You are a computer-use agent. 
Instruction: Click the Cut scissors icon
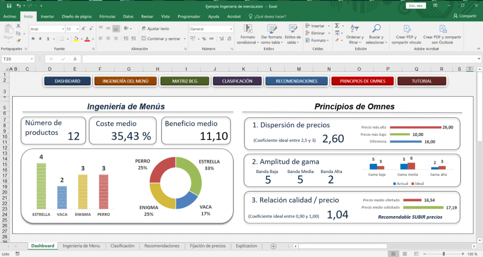(18, 26)
